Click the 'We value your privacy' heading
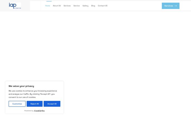 [x=21, y=86]
